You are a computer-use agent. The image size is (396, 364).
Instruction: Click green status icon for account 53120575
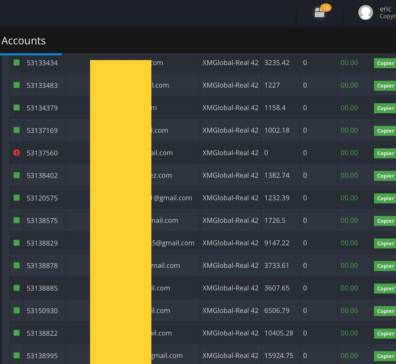click(x=17, y=198)
